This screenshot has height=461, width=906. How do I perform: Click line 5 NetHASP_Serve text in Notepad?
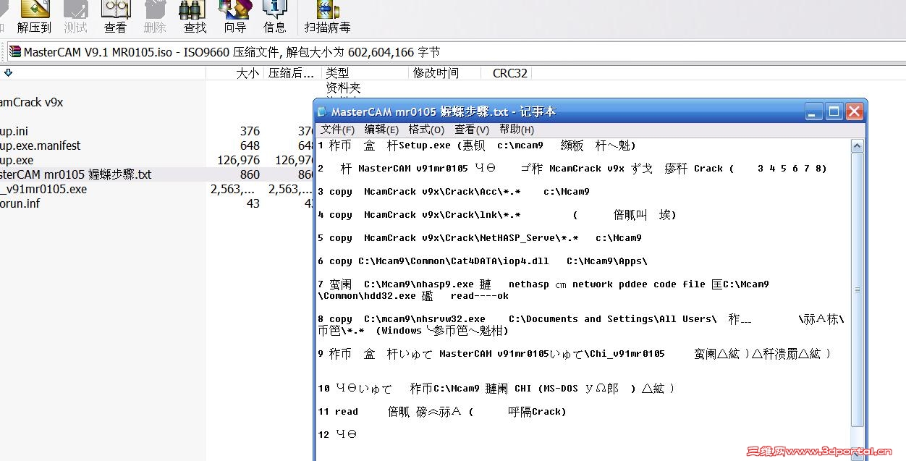pos(480,238)
